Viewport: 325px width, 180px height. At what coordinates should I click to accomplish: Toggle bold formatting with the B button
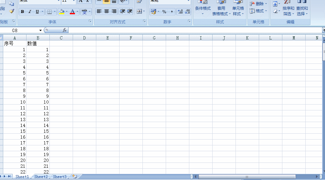[22, 11]
